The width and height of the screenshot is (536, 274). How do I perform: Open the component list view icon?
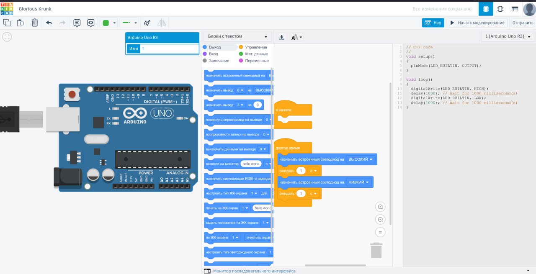coord(515,9)
